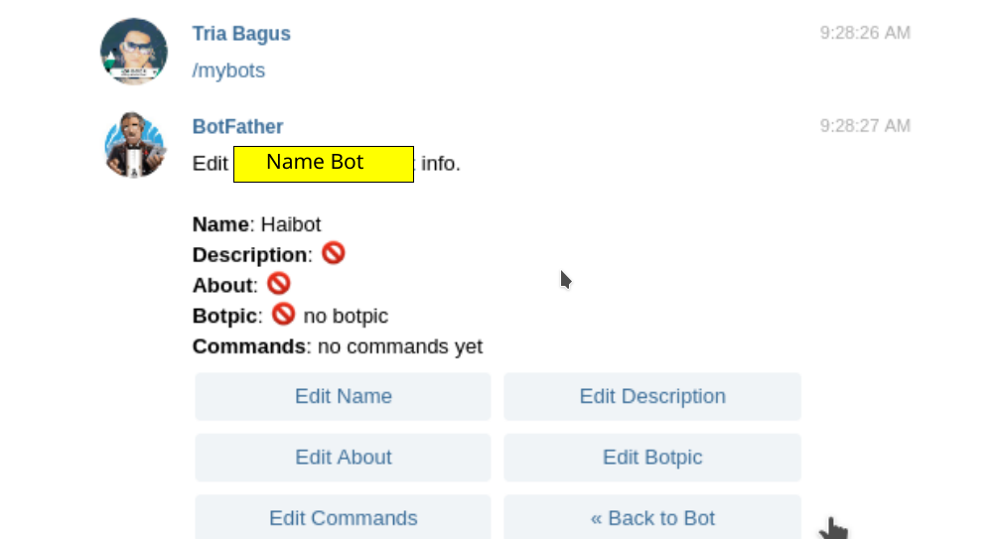The width and height of the screenshot is (997, 539).
Task: Click the Haibot name text
Action: coord(291,224)
